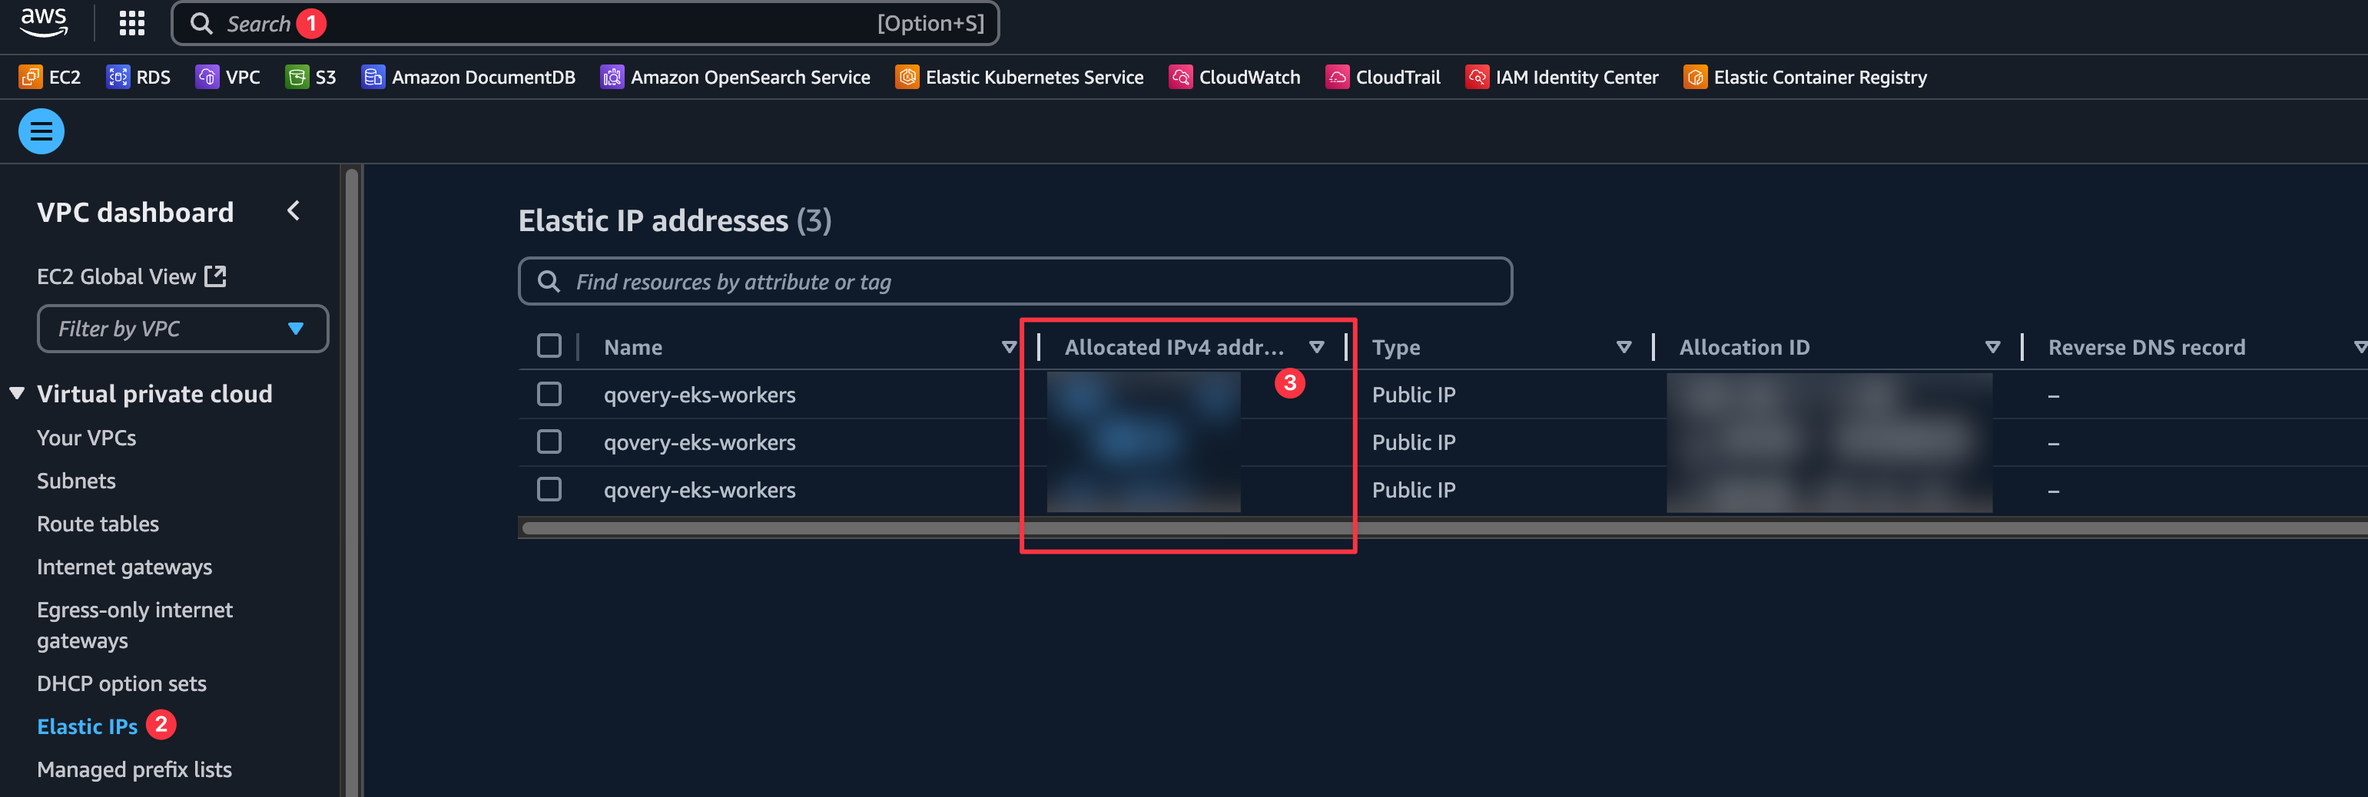Click the Allocation ID column header
The height and width of the screenshot is (797, 2368).
coord(1744,347)
